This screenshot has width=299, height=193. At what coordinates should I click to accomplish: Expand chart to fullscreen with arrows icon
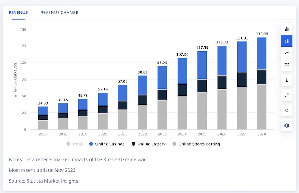tap(287, 95)
